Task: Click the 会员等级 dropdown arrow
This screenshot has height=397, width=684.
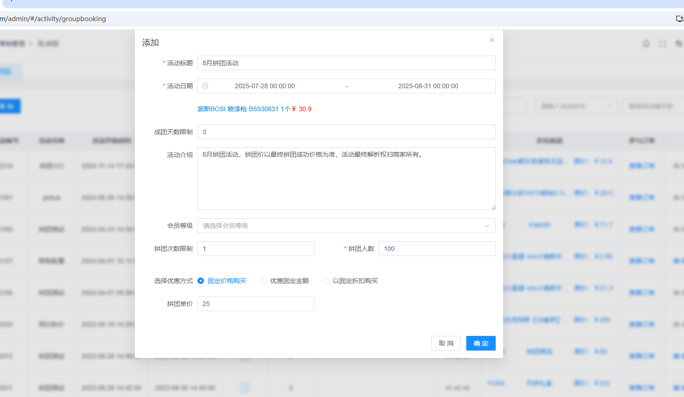Action: pyautogui.click(x=487, y=226)
